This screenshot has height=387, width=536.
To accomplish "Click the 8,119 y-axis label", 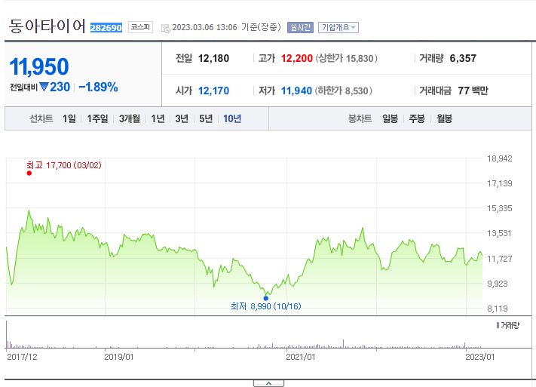I will (498, 309).
